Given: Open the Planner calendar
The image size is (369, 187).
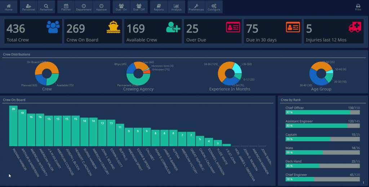Looking at the screenshot, I should point(66,7).
